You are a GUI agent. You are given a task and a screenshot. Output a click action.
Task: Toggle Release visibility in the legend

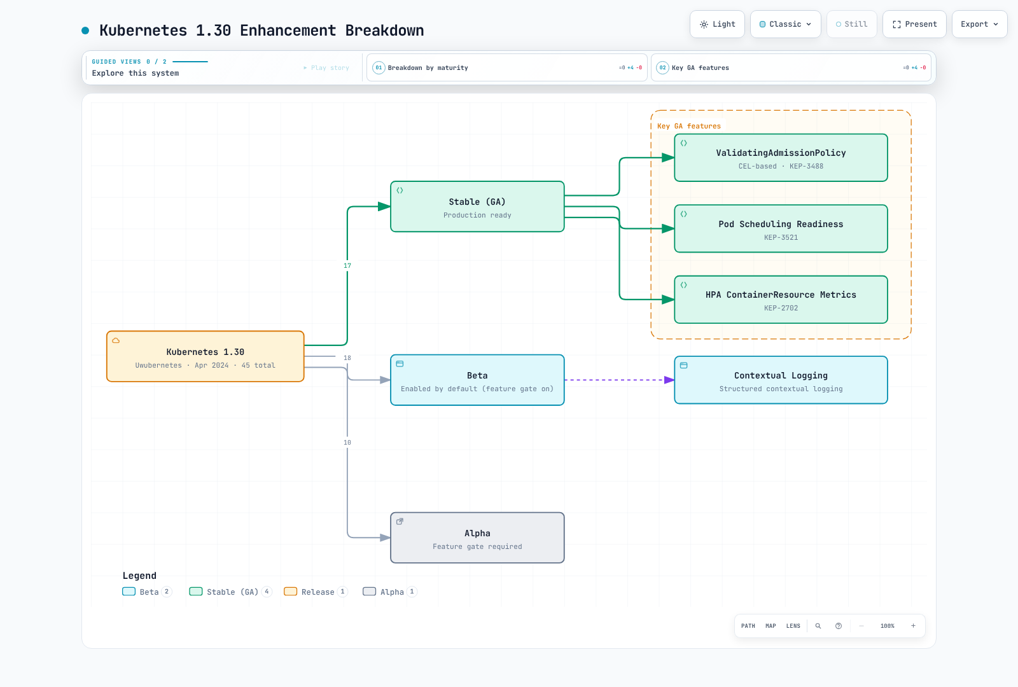pyautogui.click(x=316, y=592)
